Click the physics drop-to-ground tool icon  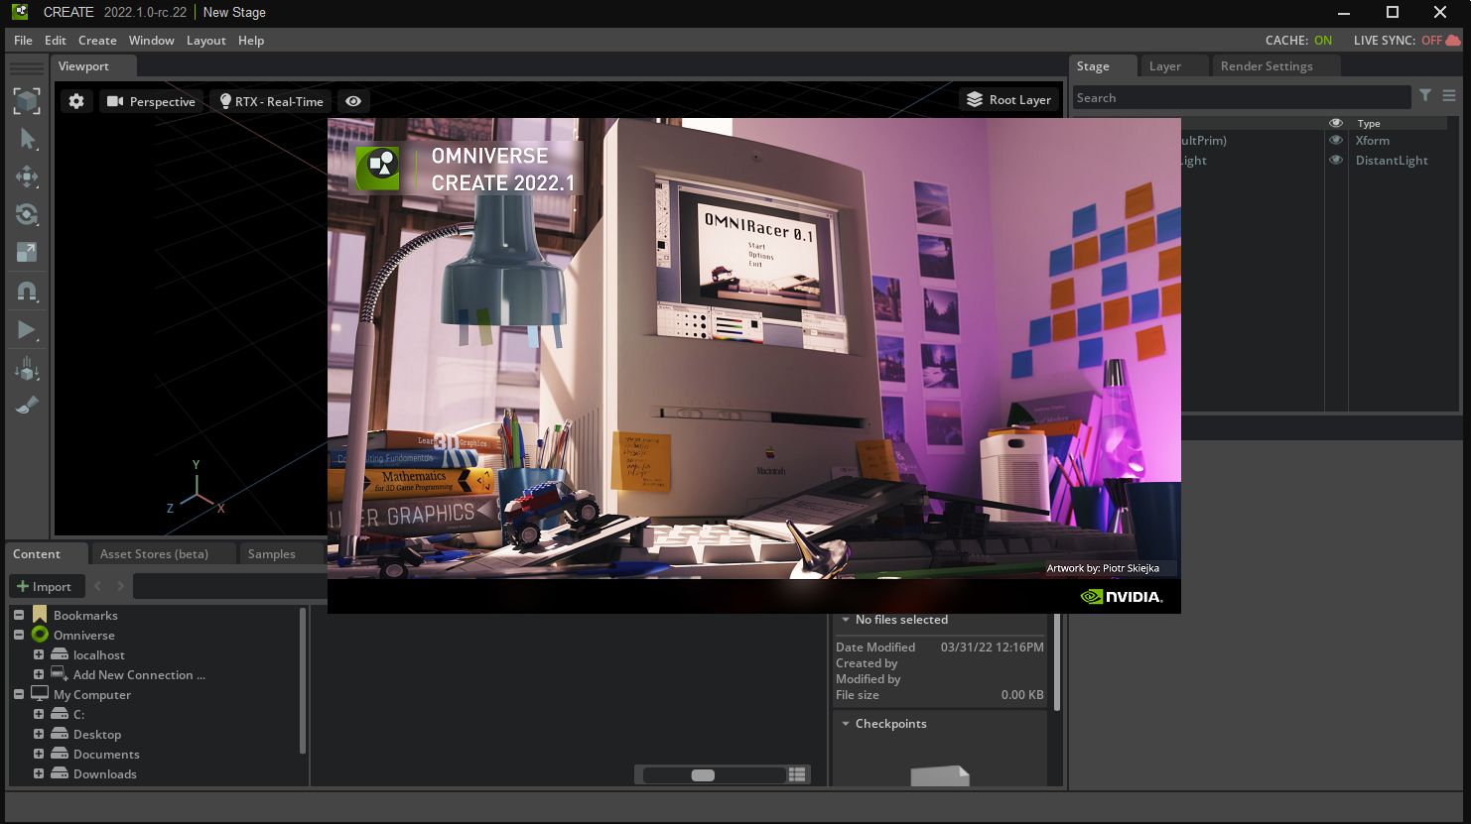(x=27, y=369)
